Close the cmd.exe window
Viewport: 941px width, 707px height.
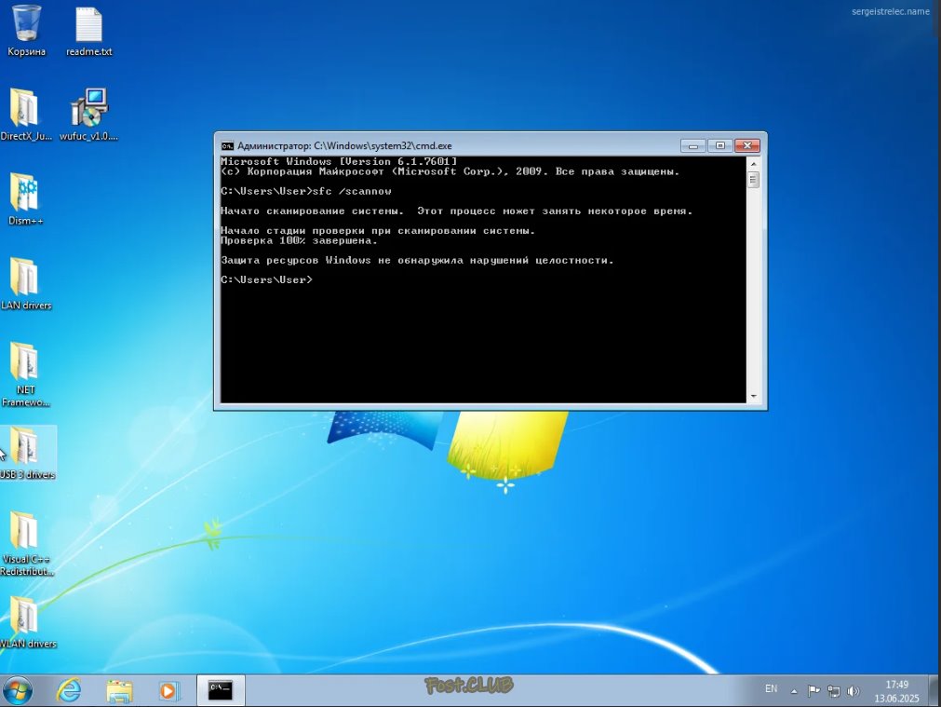coord(747,146)
